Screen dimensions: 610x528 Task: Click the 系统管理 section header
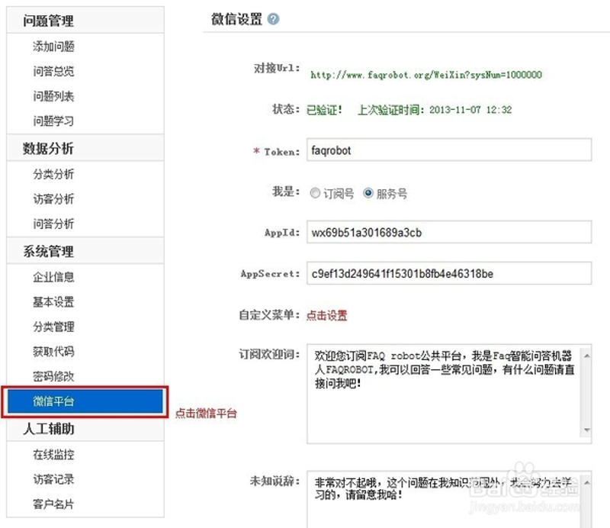(x=85, y=251)
